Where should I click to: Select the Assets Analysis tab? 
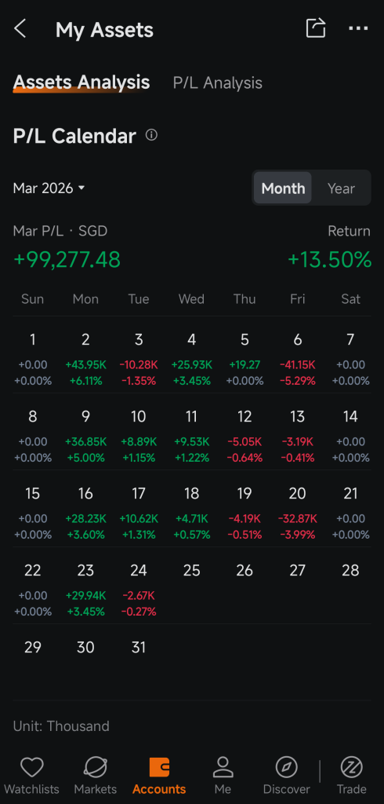pos(82,82)
